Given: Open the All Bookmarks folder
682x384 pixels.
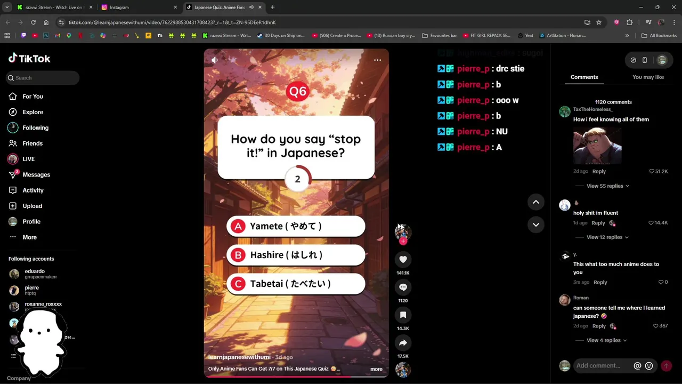Looking at the screenshot, I should pos(659,36).
